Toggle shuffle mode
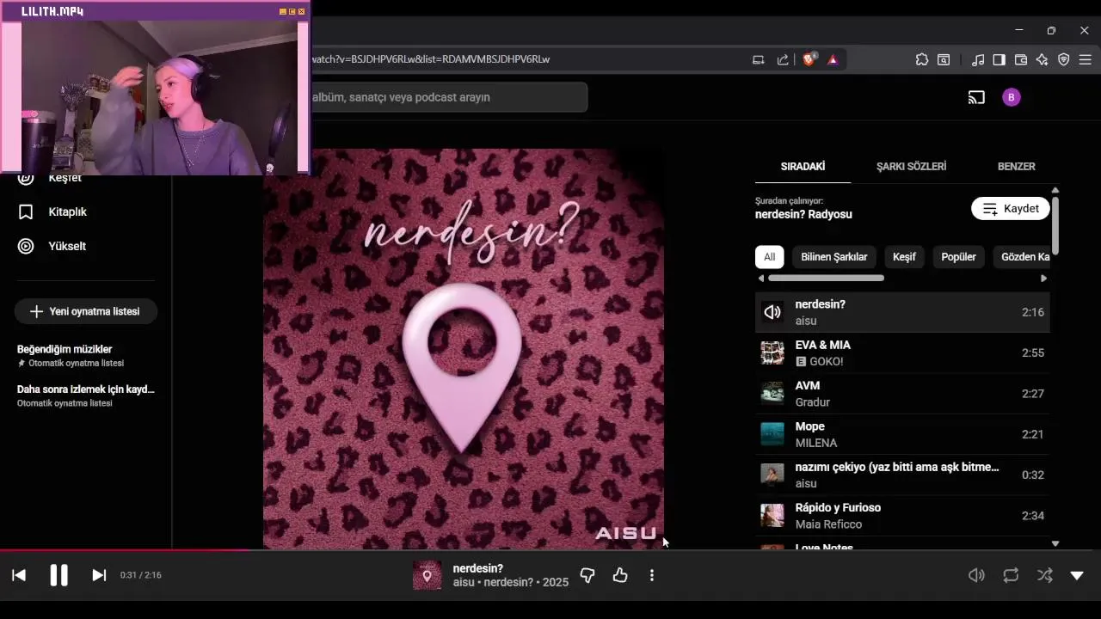 pos(1045,575)
